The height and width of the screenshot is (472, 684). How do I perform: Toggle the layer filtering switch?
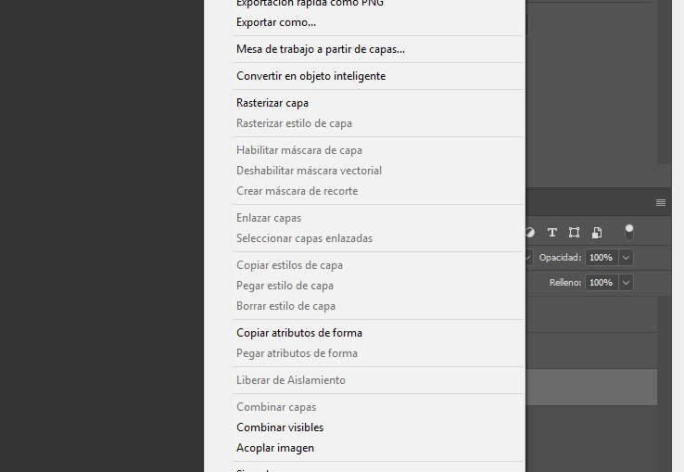[629, 232]
